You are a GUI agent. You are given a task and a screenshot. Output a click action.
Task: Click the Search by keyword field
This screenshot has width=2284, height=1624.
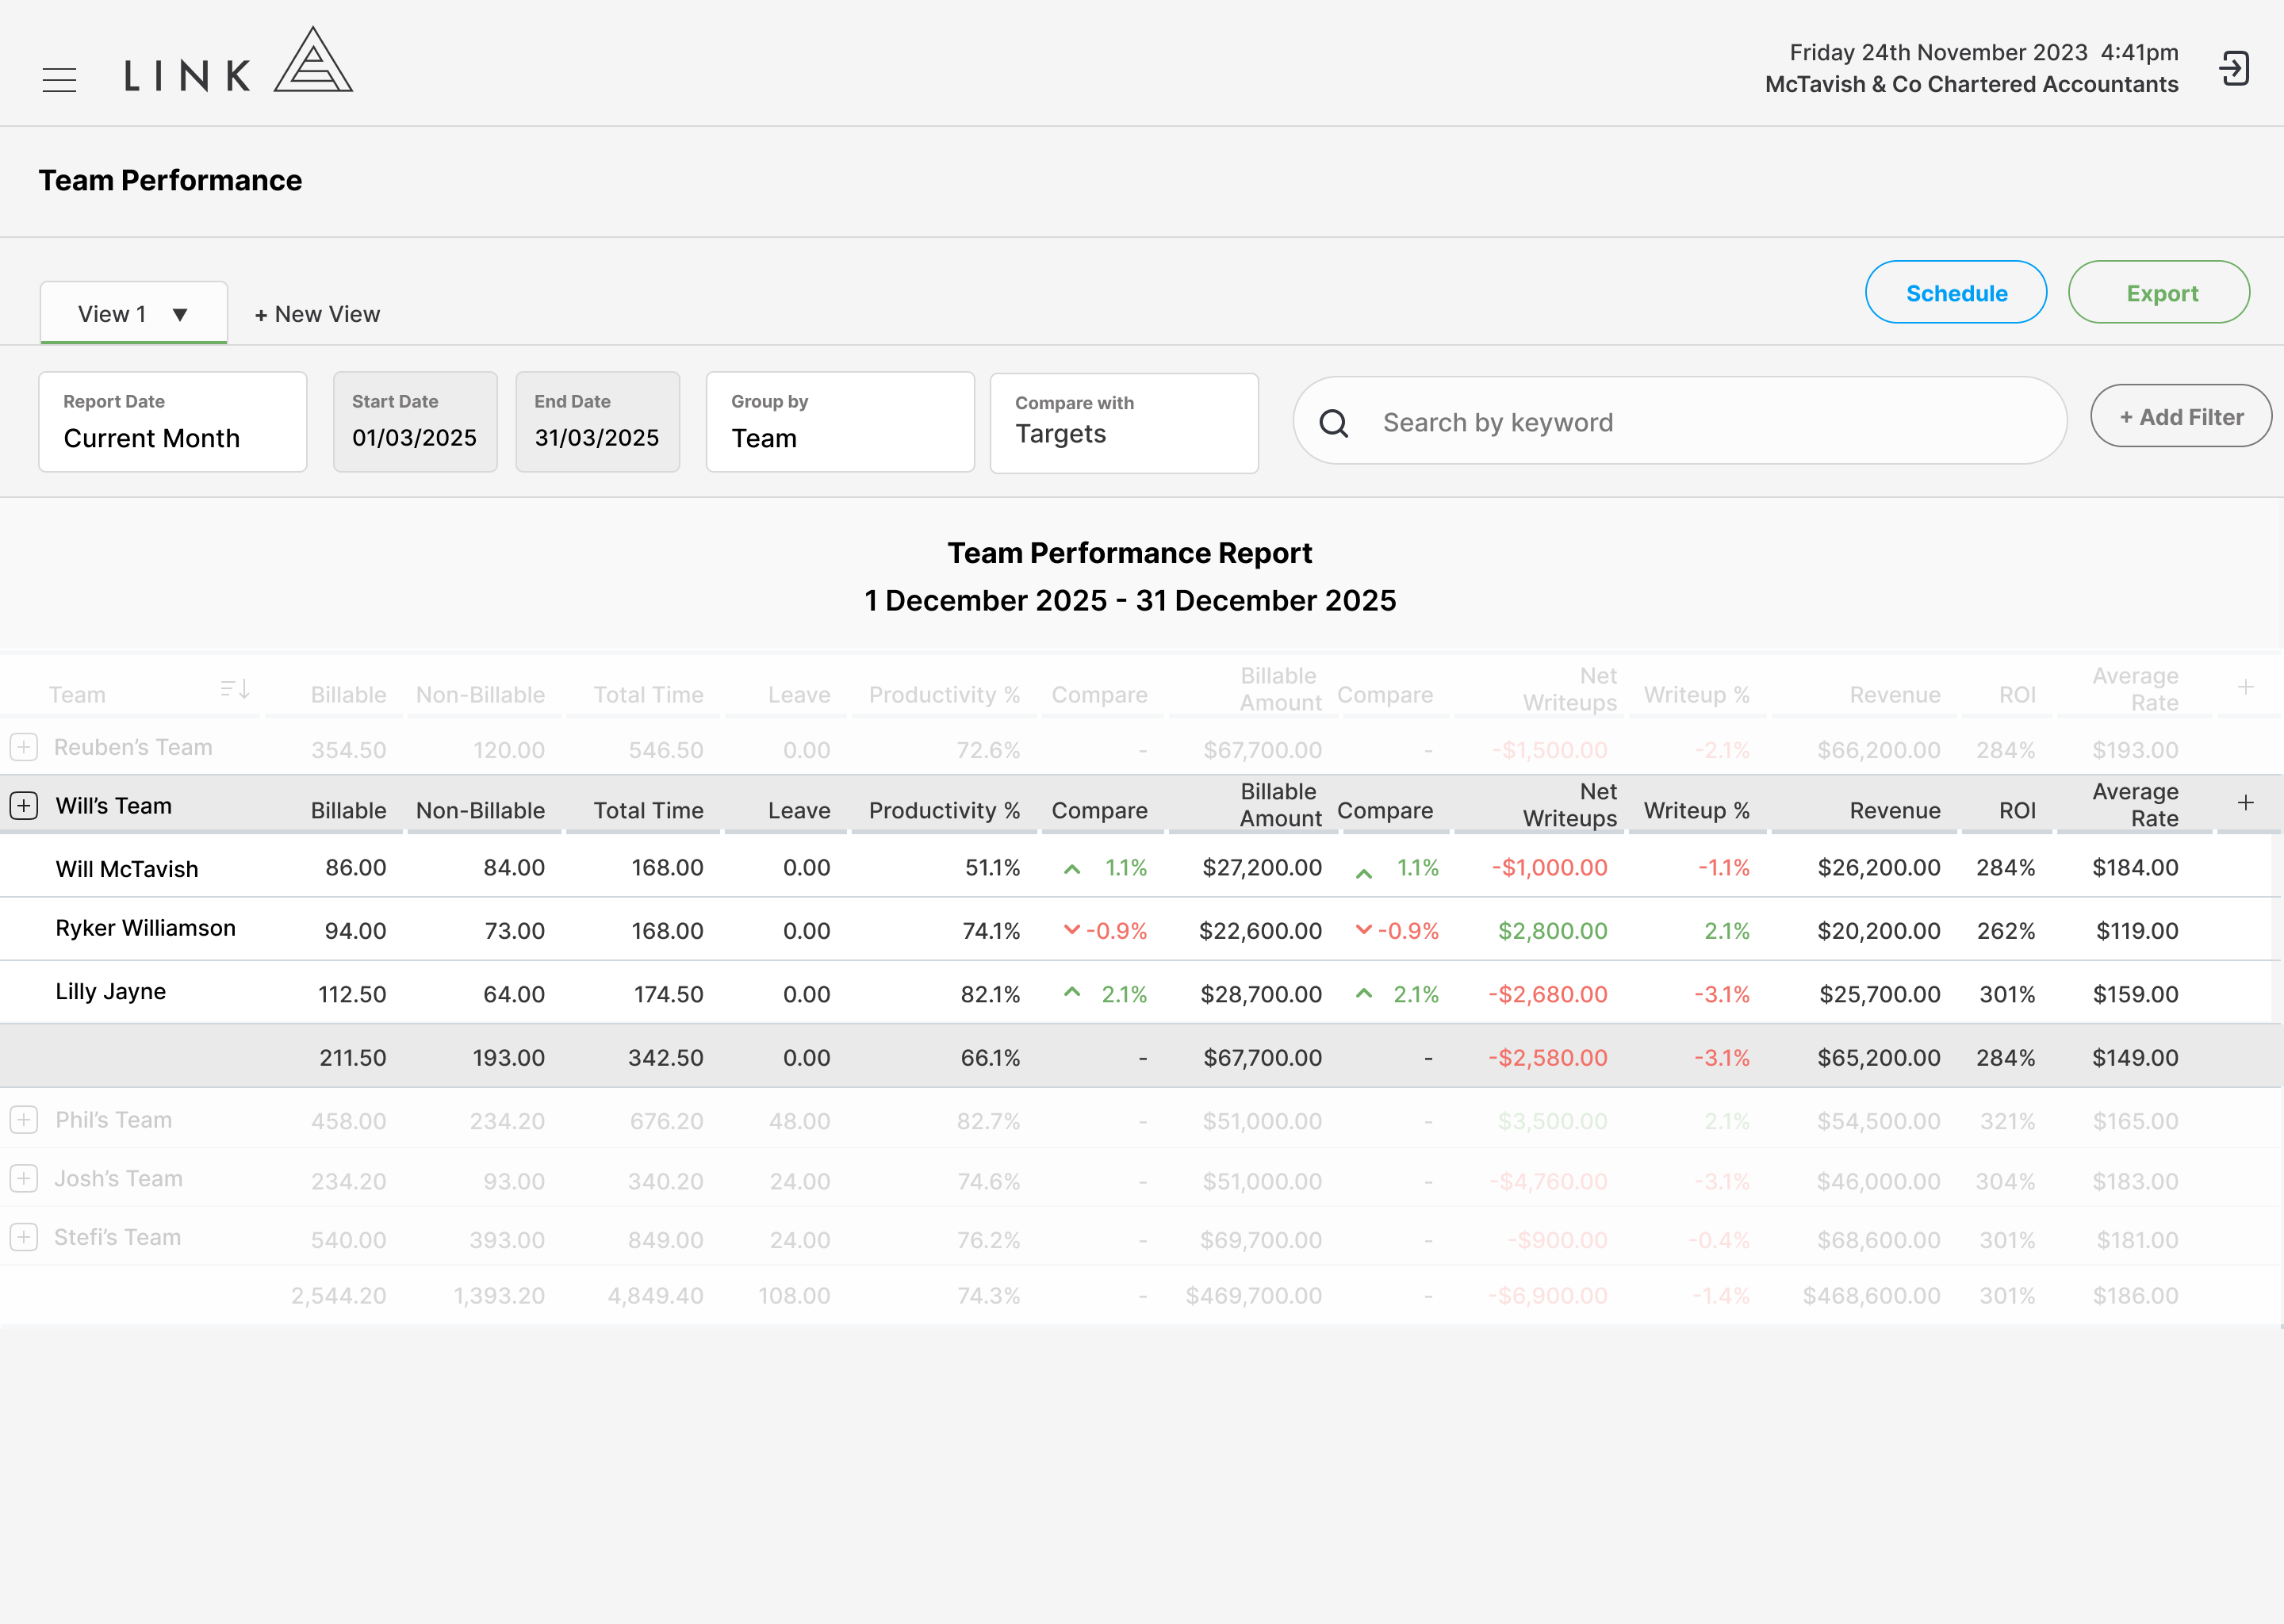point(1680,421)
